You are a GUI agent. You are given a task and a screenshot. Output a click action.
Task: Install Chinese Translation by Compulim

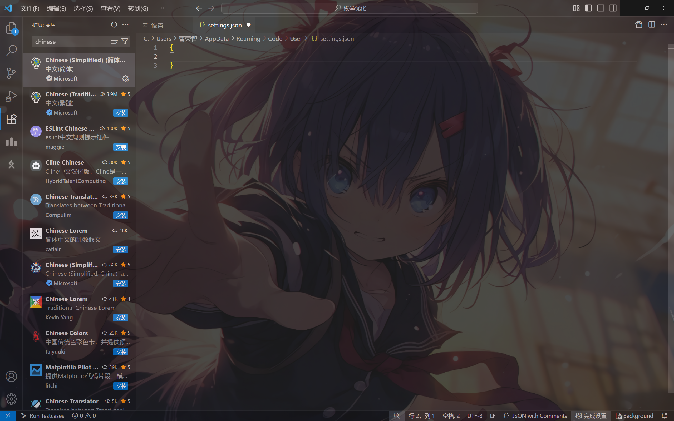[x=121, y=215]
